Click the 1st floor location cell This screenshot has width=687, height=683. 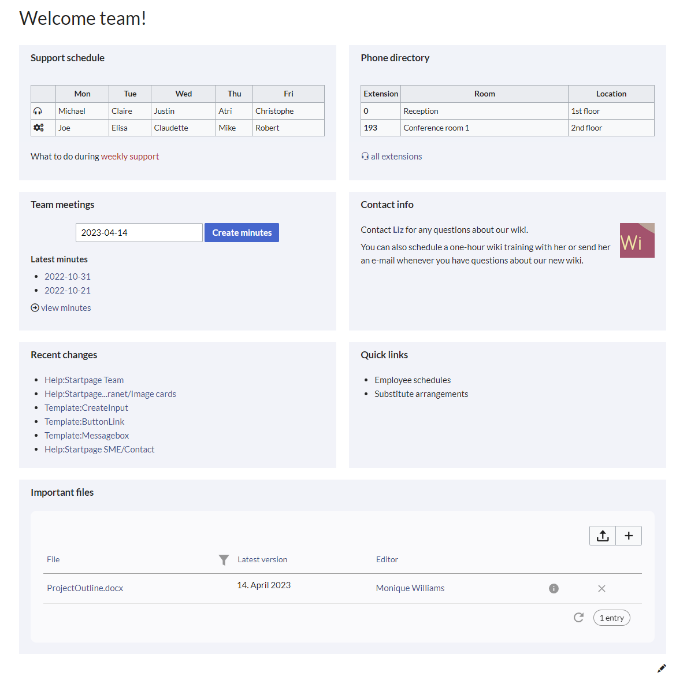click(x=611, y=112)
